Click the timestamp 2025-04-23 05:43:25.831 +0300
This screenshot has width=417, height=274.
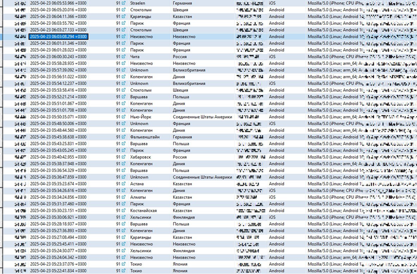58,144
